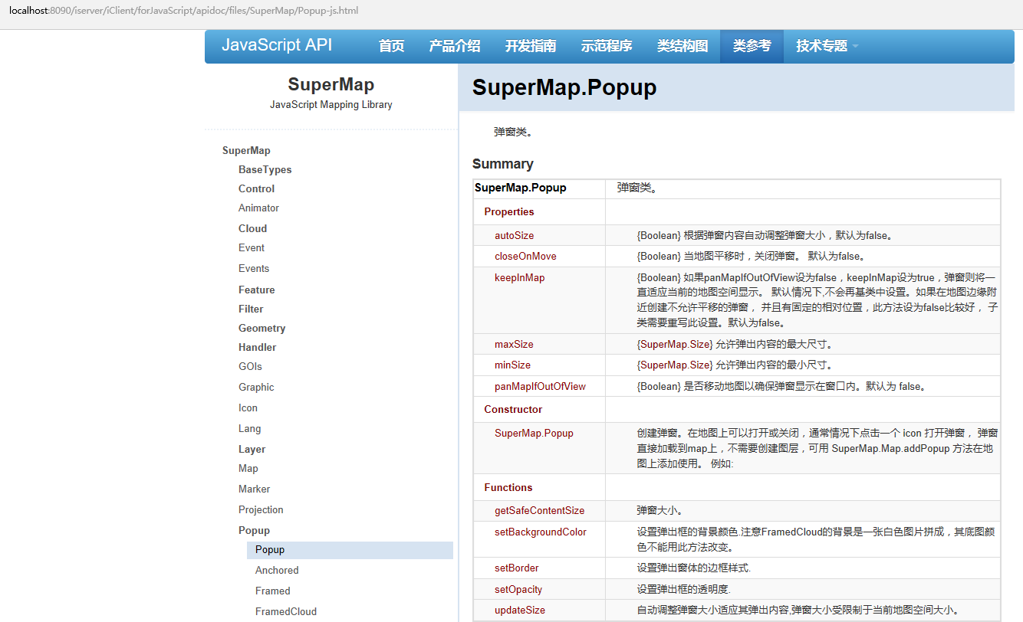Open the 开发指南 nav item

(x=531, y=46)
